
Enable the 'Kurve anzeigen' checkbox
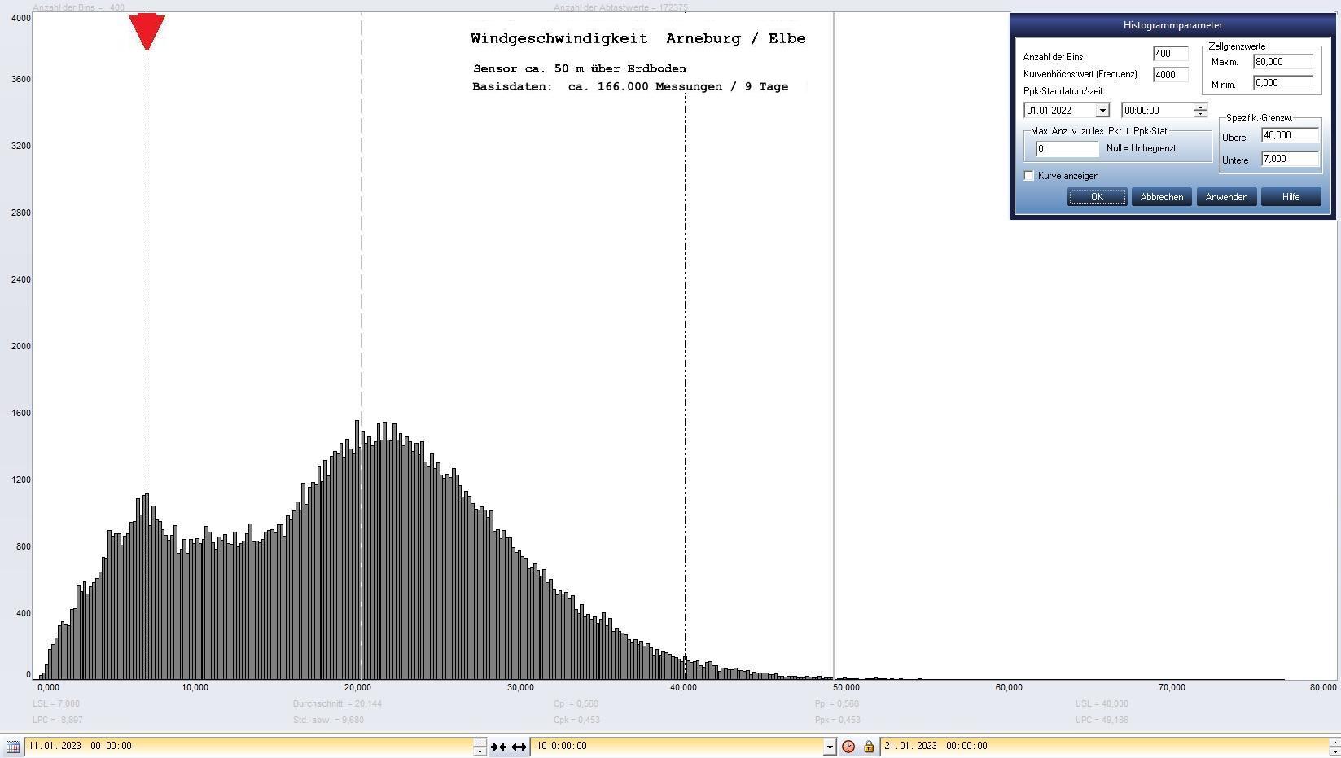tap(1029, 176)
